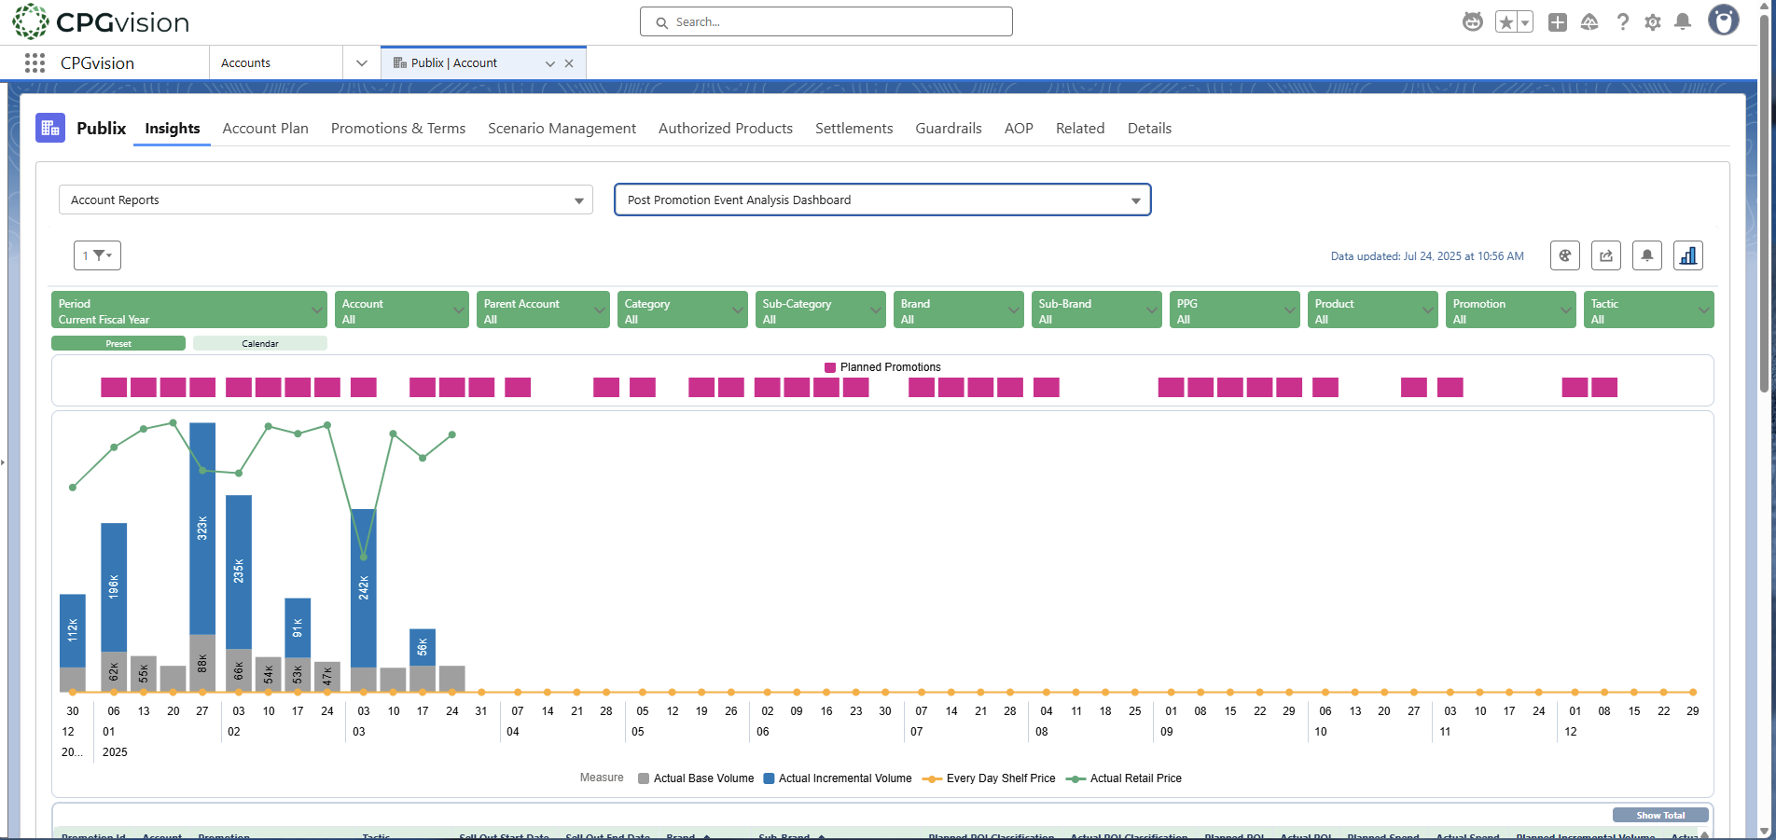Viewport: 1776px width, 840px height.
Task: Open the share/export icon on the dashboard toolbar
Action: [1605, 255]
